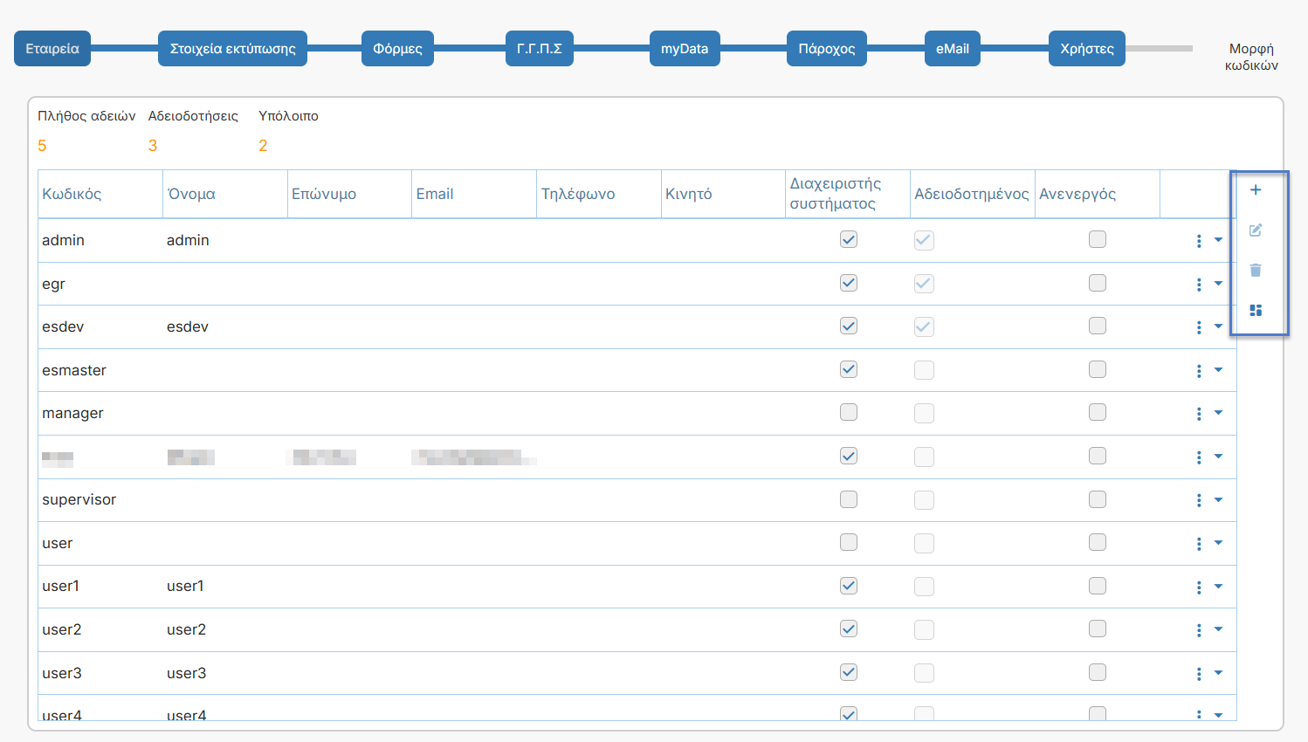
Task: Open three-dot menu for user2 row
Action: (x=1199, y=630)
